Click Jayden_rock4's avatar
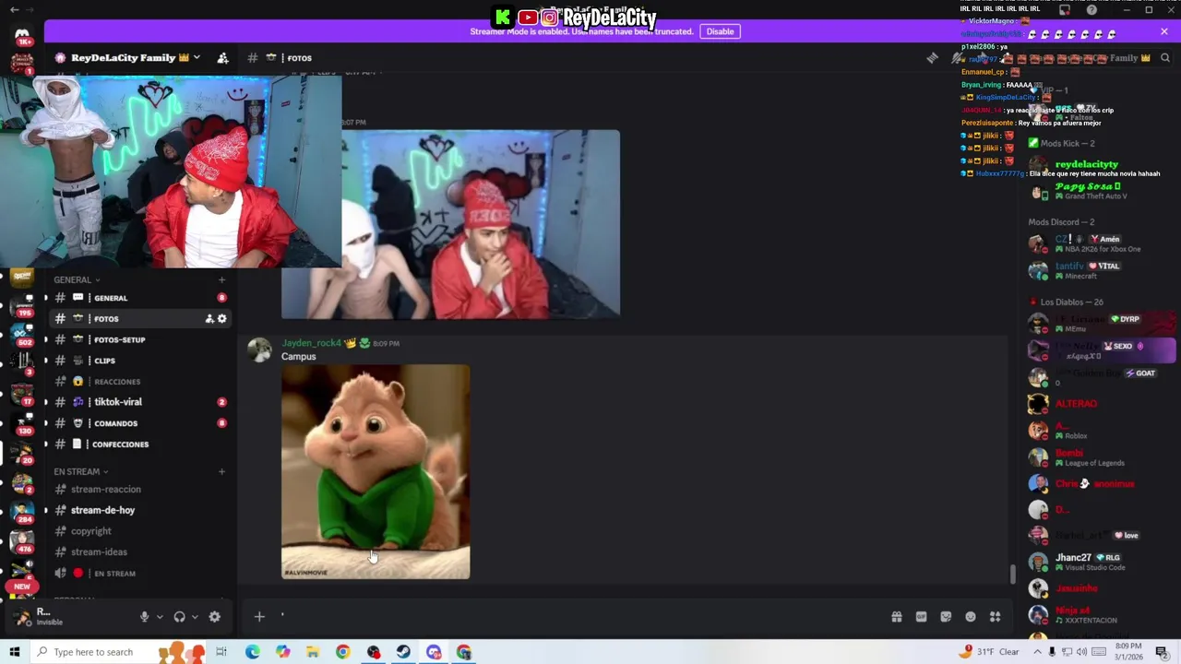This screenshot has height=664, width=1181. coord(259,350)
